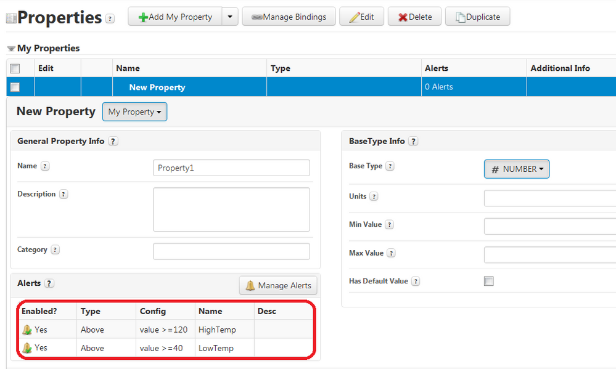This screenshot has width=616, height=369.
Task: Click the Delete button
Action: [414, 17]
